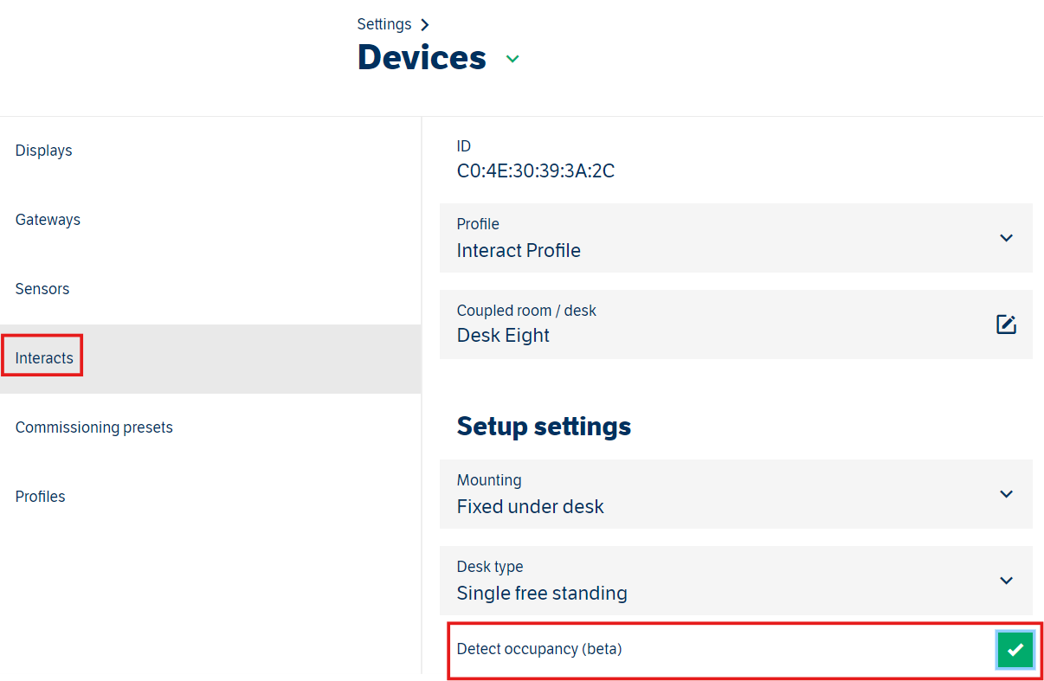Image resolution: width=1044 pixels, height=681 pixels.
Task: Click the breadcrumb arrow after Settings
Action: [424, 24]
